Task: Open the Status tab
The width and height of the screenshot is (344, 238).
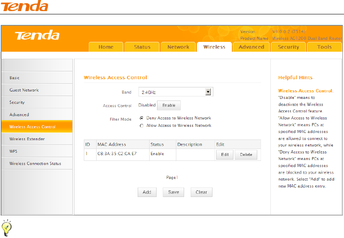Action: tap(142, 47)
